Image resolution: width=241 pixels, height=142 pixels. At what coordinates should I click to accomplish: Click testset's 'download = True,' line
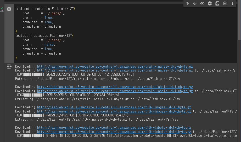38,49
